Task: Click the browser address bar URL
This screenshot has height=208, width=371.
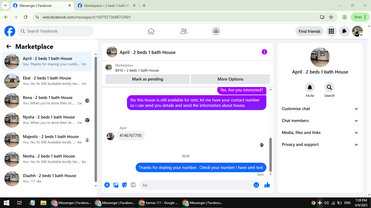Action: pos(87,17)
